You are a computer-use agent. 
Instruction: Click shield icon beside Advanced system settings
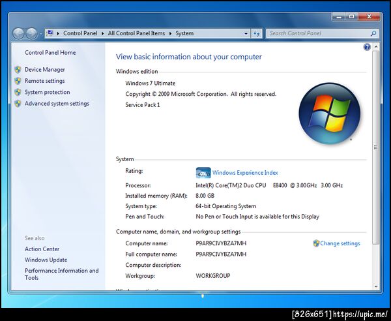coord(18,104)
